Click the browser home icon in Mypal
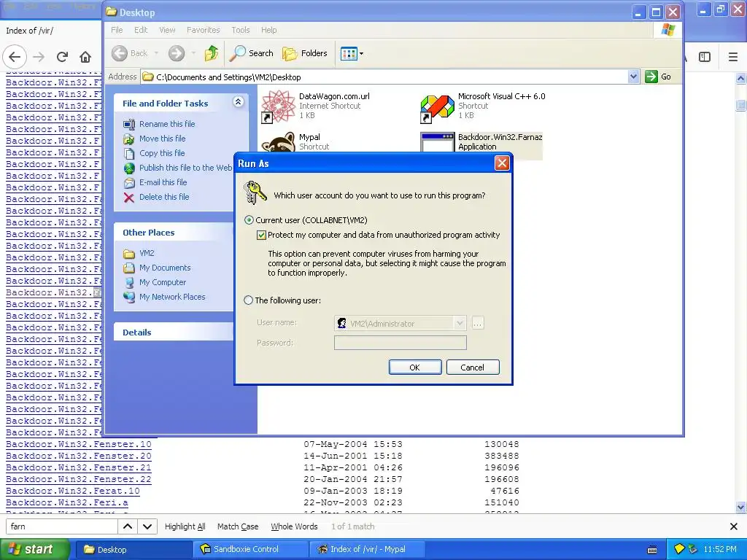Screen dimensions: 747x560 [85, 57]
